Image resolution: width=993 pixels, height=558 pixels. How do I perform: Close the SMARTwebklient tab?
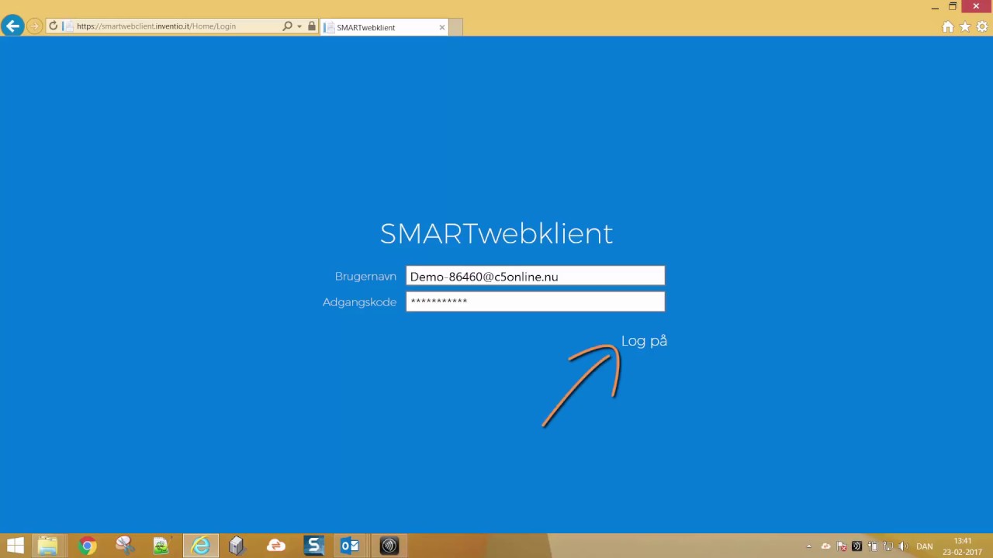click(x=442, y=27)
